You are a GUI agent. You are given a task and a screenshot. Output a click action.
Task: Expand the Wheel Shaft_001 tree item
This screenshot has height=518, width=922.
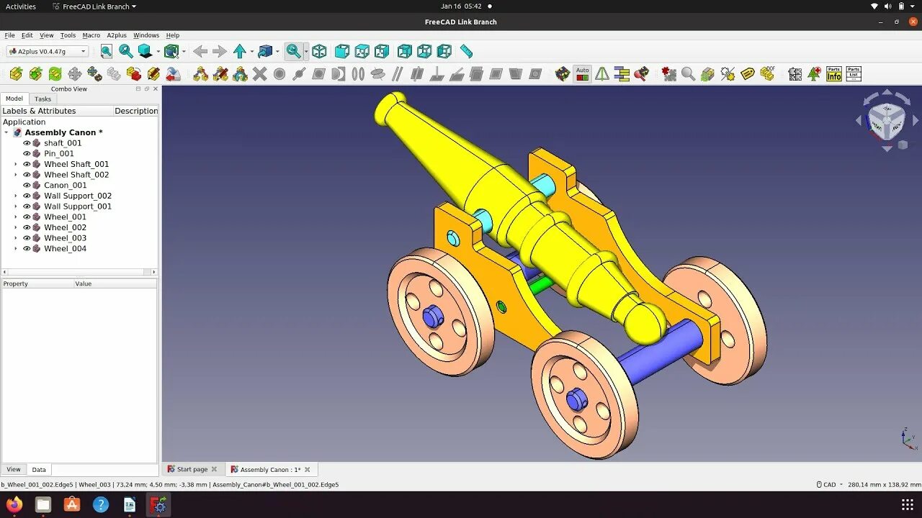[16, 164]
